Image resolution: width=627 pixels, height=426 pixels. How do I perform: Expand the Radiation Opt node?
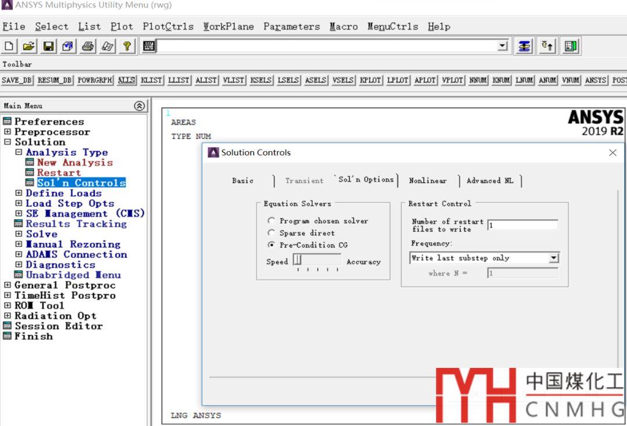click(x=7, y=316)
